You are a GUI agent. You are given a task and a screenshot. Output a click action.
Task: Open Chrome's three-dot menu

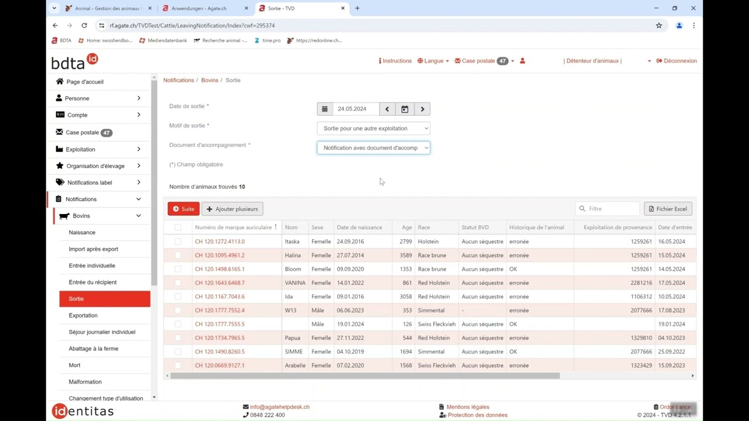pos(693,26)
